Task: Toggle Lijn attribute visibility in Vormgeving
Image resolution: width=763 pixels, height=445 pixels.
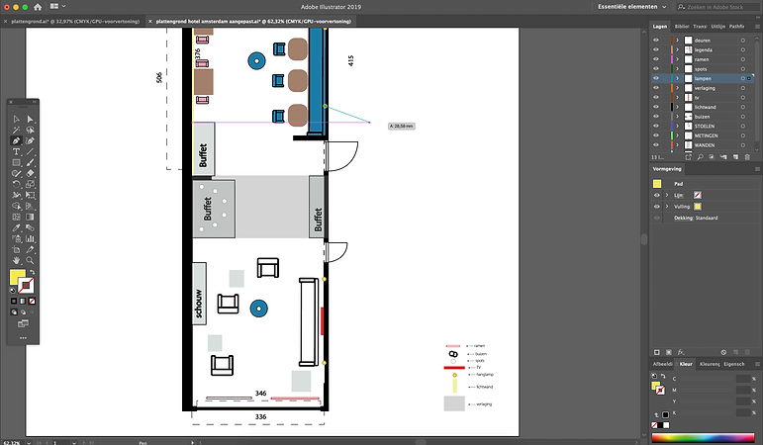Action: [656, 195]
